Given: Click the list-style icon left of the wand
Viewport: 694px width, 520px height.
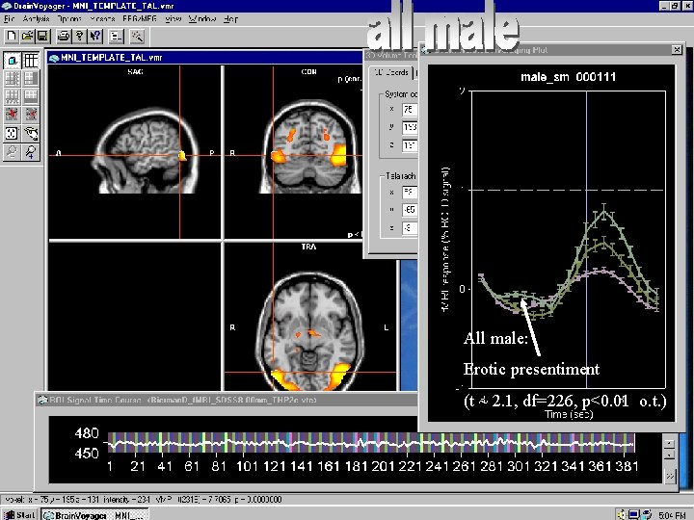Looking at the screenshot, I should (116, 36).
